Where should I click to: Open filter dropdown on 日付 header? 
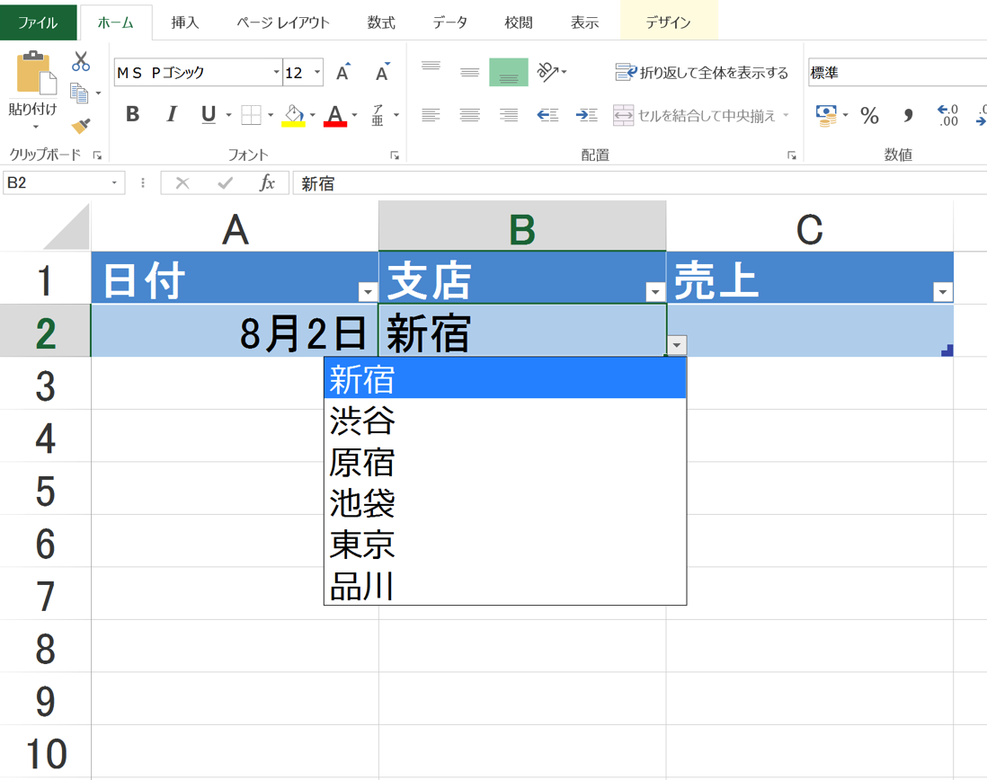(368, 291)
